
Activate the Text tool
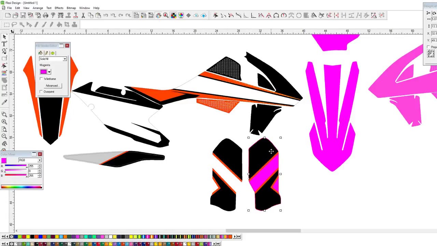tap(4, 44)
